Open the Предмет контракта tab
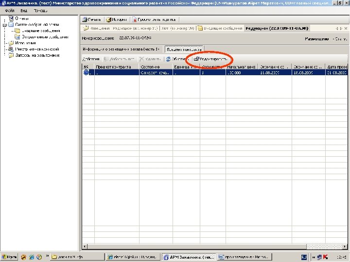 coord(184,49)
